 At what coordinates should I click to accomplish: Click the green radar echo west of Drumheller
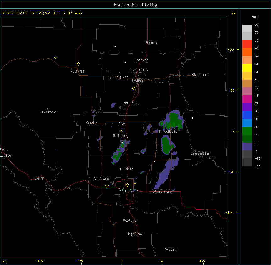coord(167,145)
